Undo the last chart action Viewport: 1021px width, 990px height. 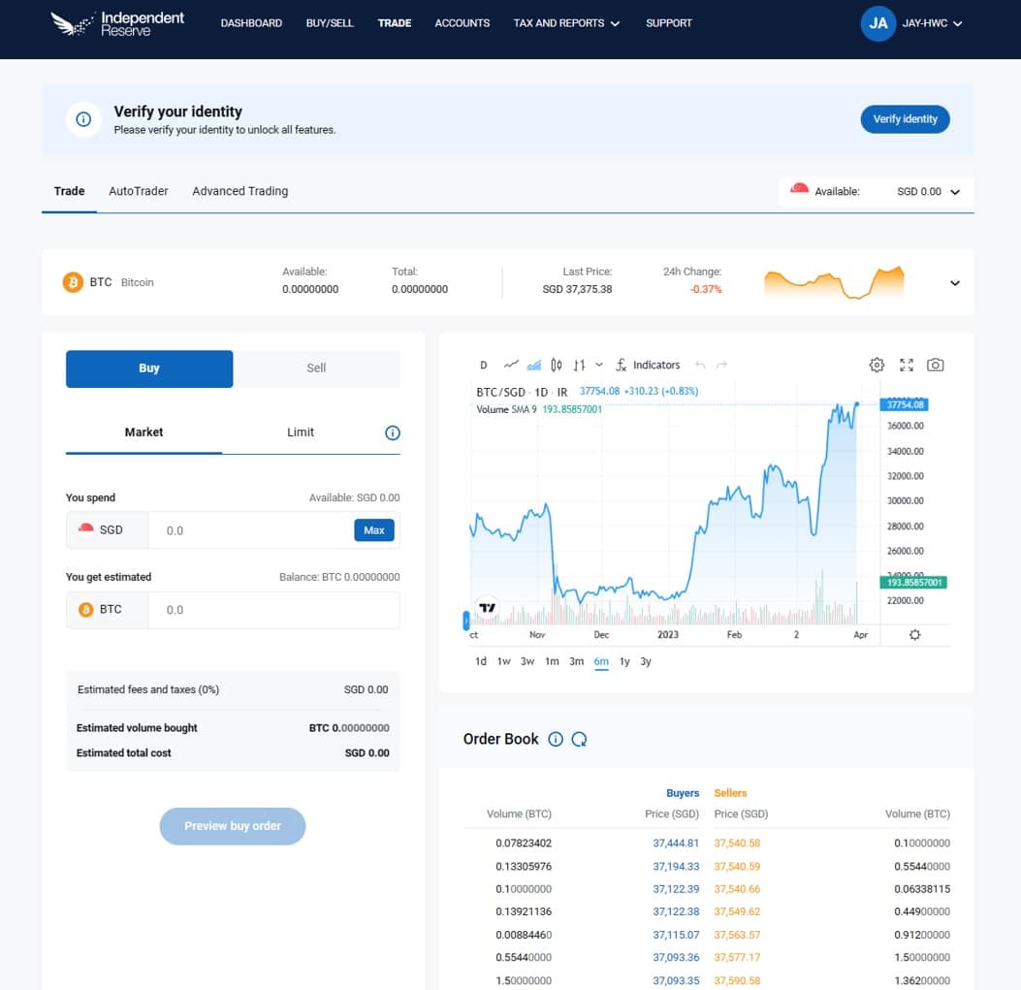pyautogui.click(x=700, y=365)
